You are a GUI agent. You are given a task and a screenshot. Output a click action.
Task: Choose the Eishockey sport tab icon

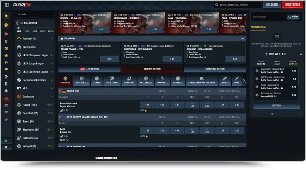(129, 78)
